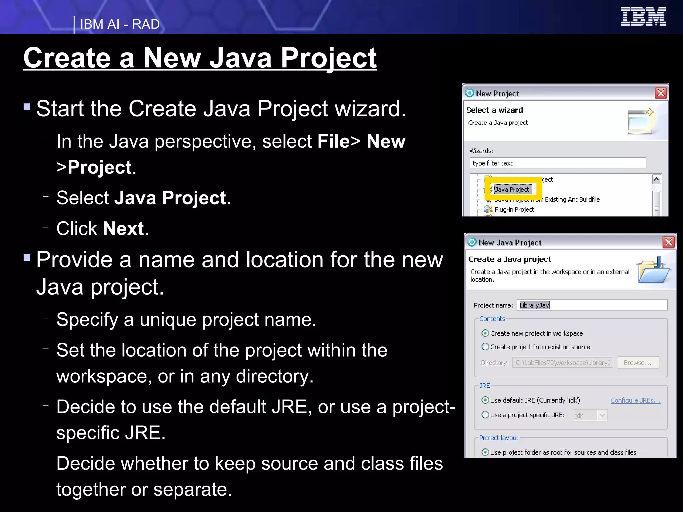The width and height of the screenshot is (683, 512).
Task: Click the wizards list scroll up arrow
Action: (656, 180)
